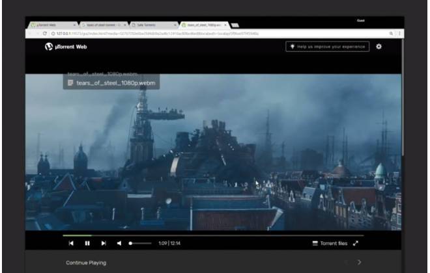
Task: Seek on the video progress bar
Action: [213, 235]
